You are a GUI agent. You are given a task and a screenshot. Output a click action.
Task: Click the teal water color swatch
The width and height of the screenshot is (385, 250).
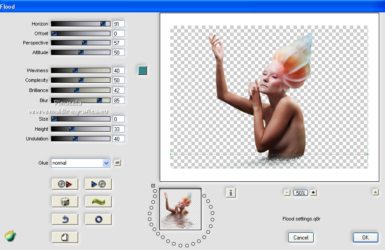[x=143, y=70]
